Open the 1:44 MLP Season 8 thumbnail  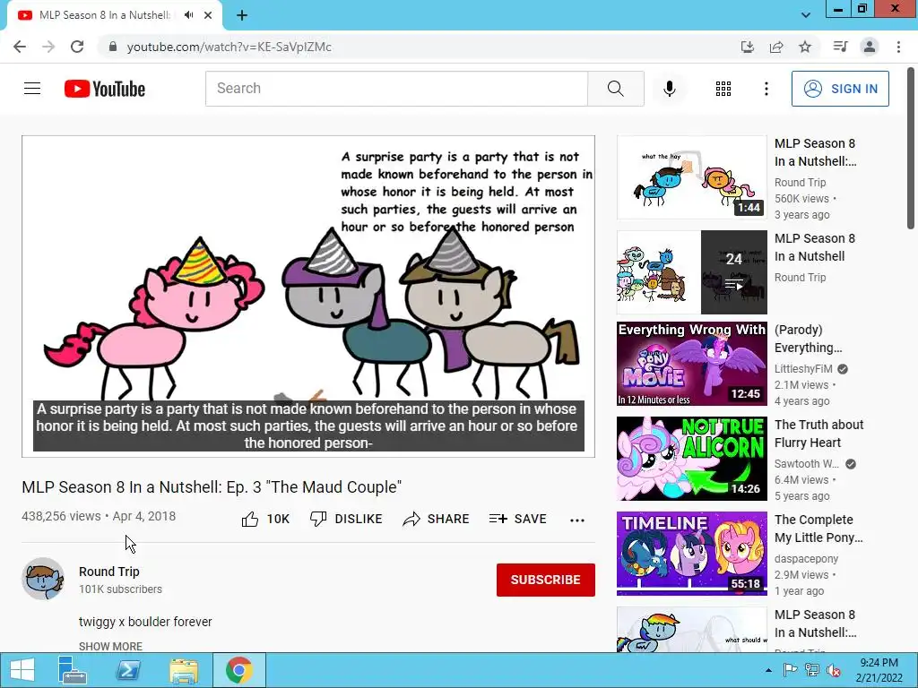point(691,177)
